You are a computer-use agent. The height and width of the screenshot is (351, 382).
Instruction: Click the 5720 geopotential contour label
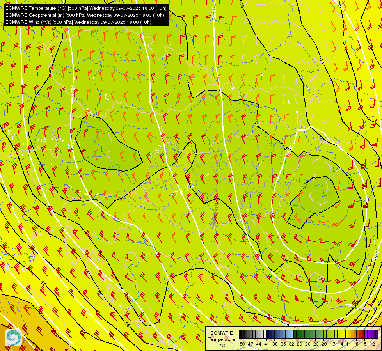[x=172, y=344]
